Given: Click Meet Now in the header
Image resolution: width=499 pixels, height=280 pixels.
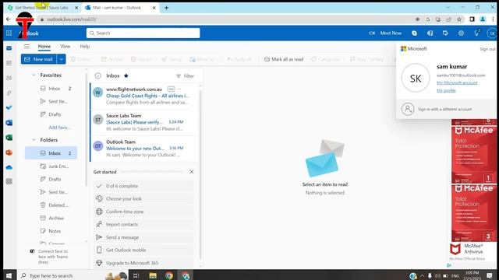Looking at the screenshot, I should point(385,33).
